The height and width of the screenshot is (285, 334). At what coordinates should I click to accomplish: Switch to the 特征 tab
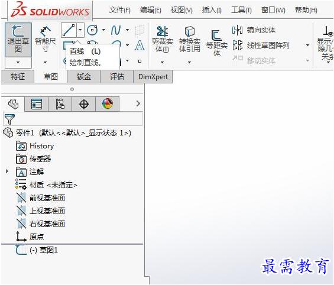pyautogui.click(x=18, y=76)
